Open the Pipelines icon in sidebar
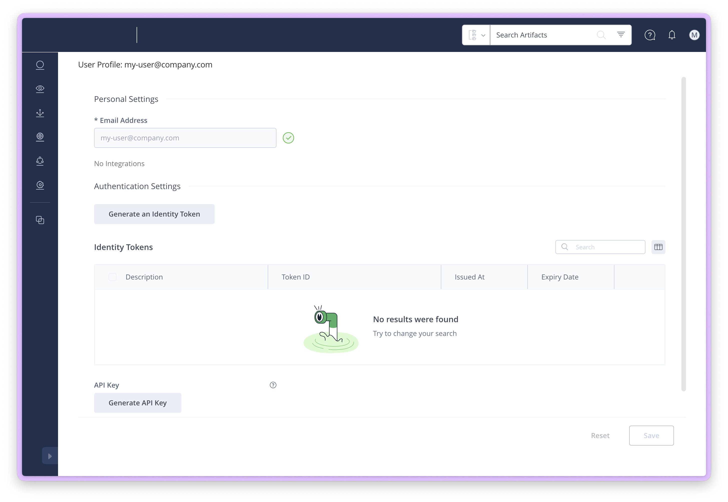Viewport: 728px width, 502px height. pyautogui.click(x=40, y=137)
